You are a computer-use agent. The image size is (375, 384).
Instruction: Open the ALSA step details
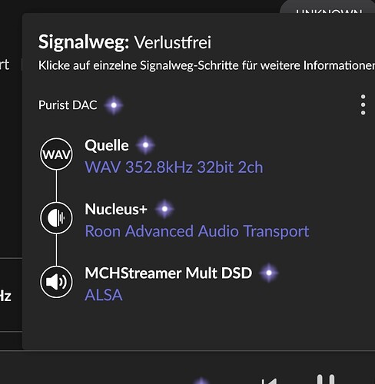pyautogui.click(x=104, y=295)
